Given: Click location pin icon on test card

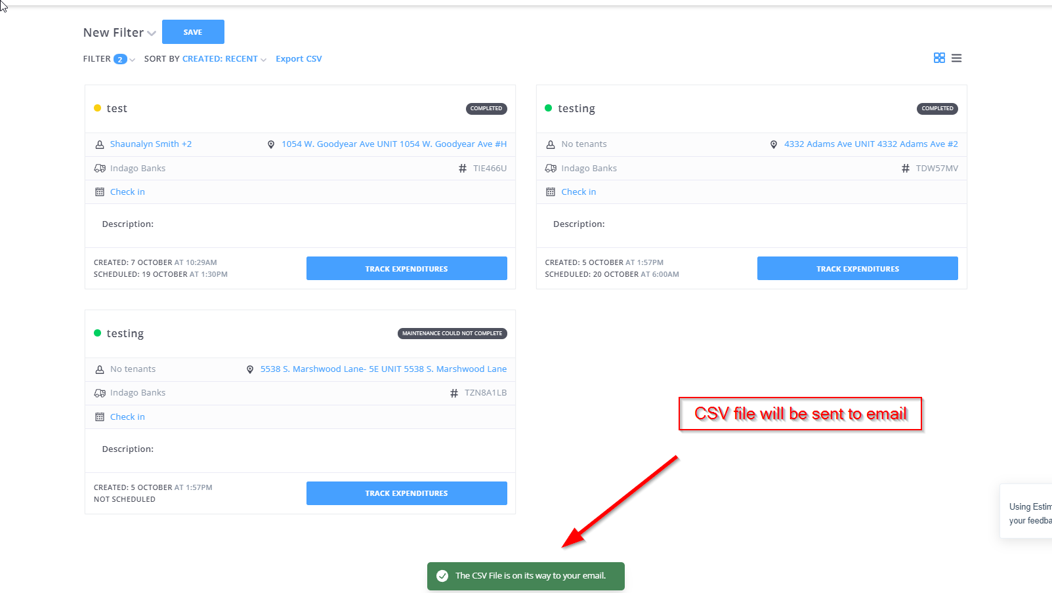Looking at the screenshot, I should click(x=271, y=144).
